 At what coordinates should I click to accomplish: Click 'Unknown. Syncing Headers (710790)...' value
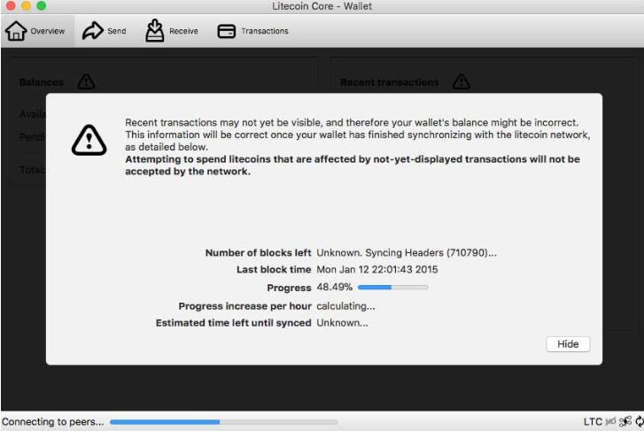click(x=407, y=253)
